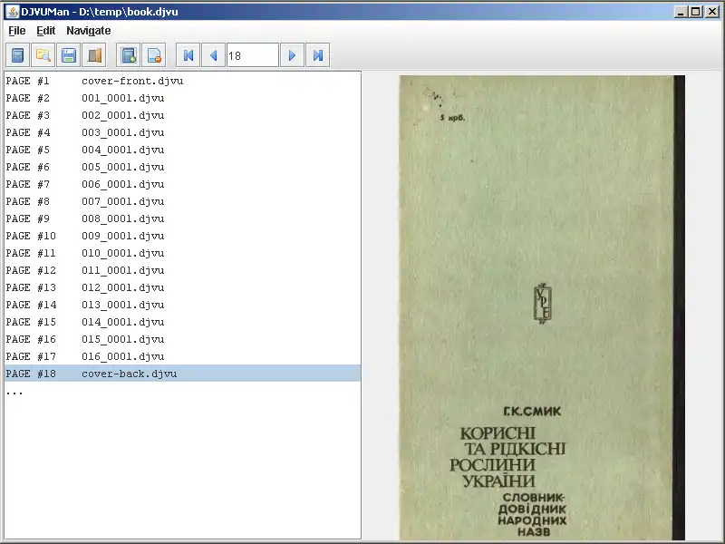
Task: Minimize the DJVUMan window
Action: [x=680, y=12]
